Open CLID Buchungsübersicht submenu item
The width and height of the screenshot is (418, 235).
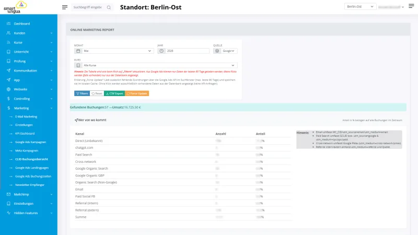click(x=31, y=159)
